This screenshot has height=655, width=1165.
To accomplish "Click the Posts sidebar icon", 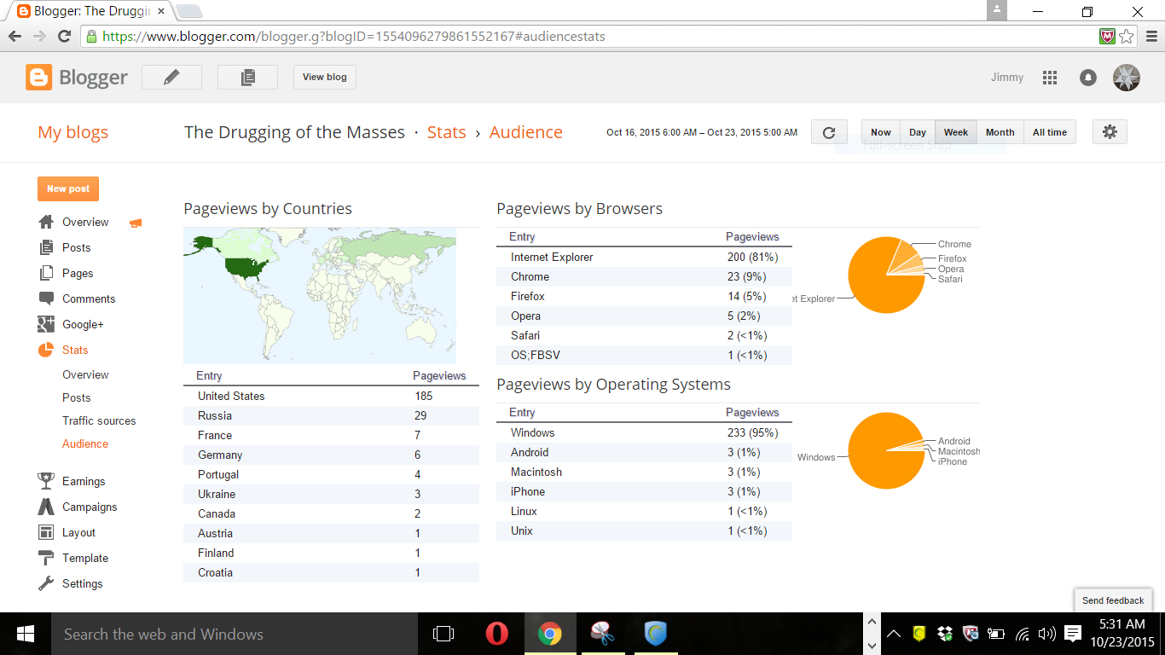I will click(46, 247).
